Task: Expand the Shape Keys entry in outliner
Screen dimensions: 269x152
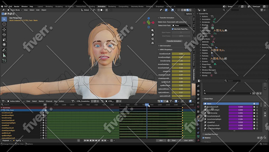Action: tap(201, 64)
